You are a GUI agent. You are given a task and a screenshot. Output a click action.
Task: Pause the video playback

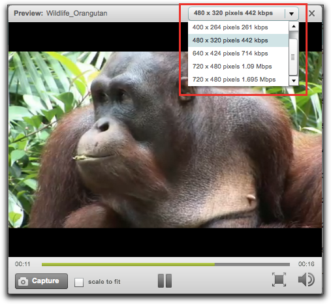(x=165, y=281)
